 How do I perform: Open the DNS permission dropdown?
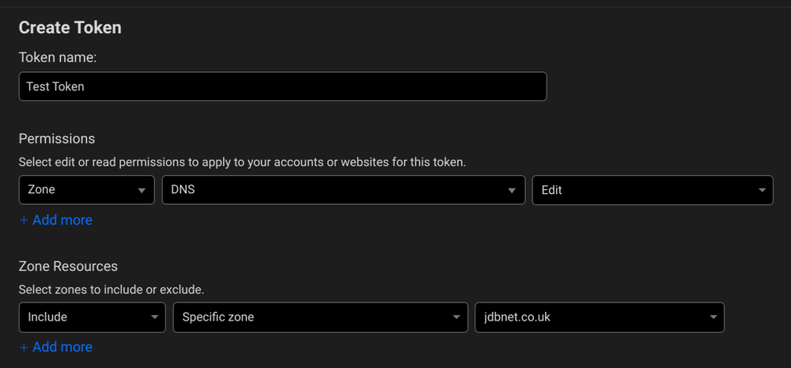click(x=343, y=190)
